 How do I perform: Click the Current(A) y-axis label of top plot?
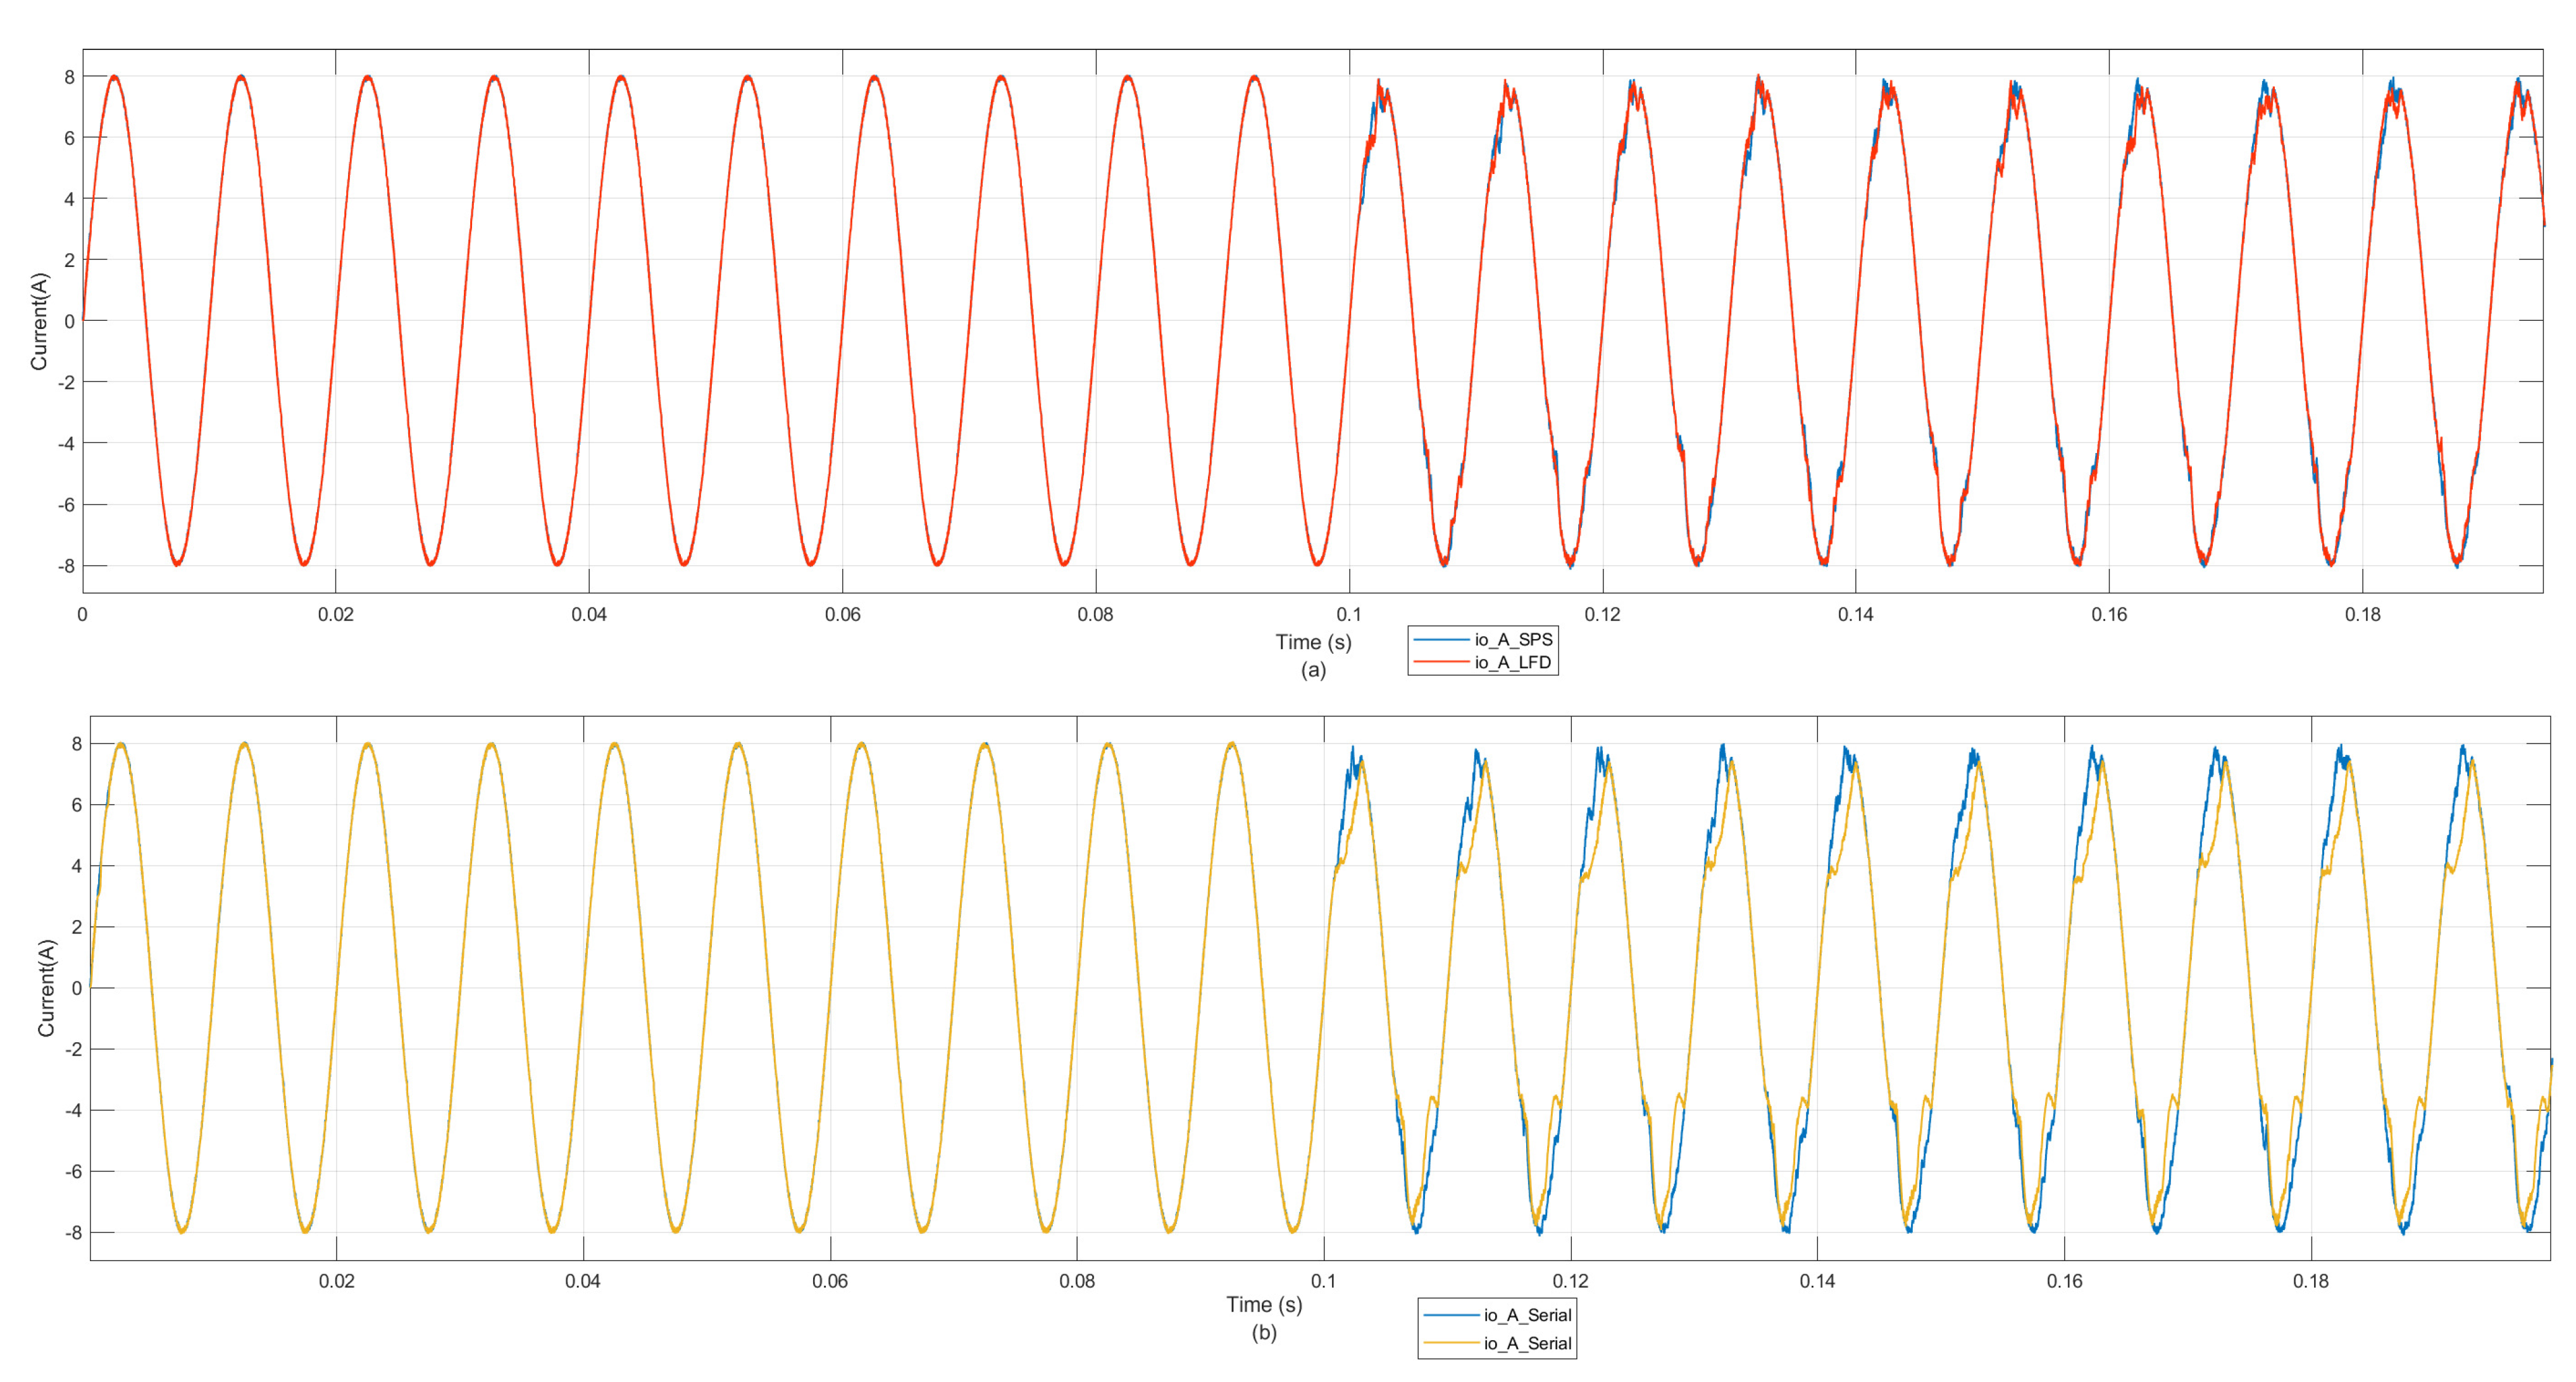pyautogui.click(x=39, y=321)
